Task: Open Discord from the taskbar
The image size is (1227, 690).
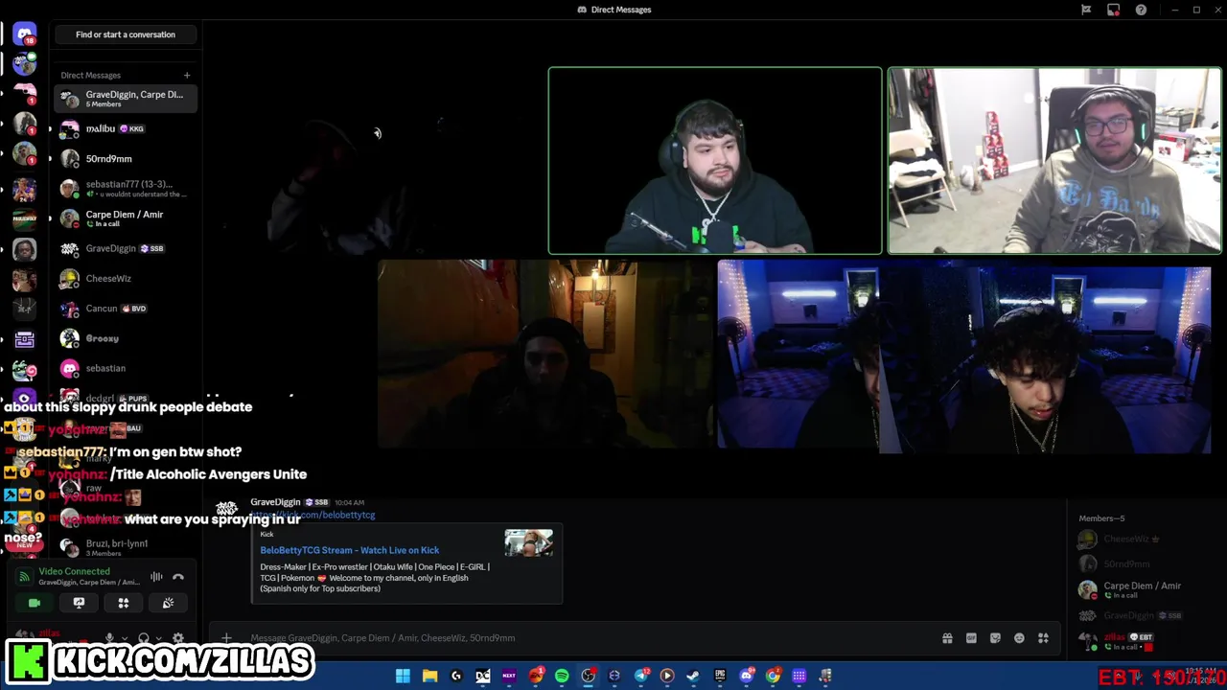Action: [x=747, y=676]
